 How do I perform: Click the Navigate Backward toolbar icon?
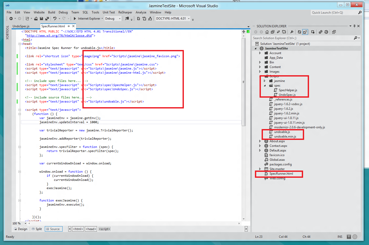(11, 19)
